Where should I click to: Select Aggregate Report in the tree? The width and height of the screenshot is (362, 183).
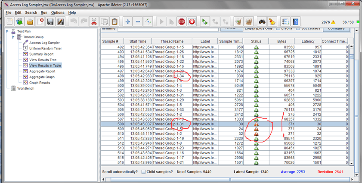[x=42, y=71]
